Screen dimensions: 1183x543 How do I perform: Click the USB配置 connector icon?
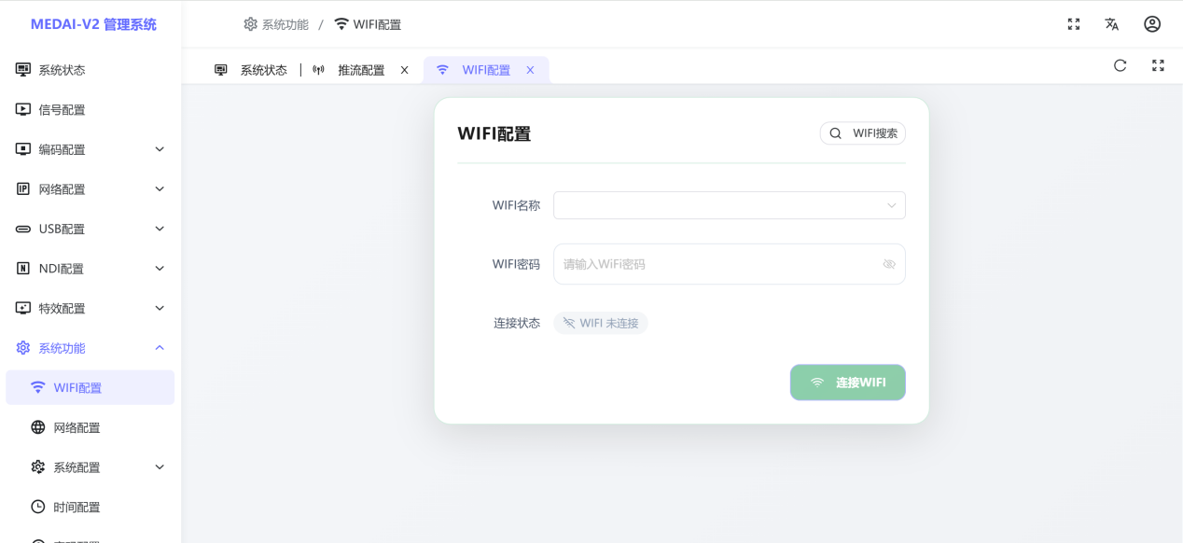point(23,229)
